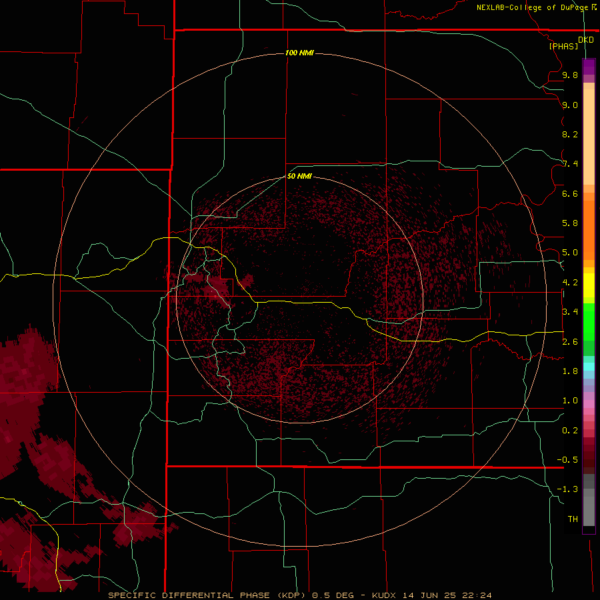Click the "KUDX" radar station identifier

coord(384,595)
